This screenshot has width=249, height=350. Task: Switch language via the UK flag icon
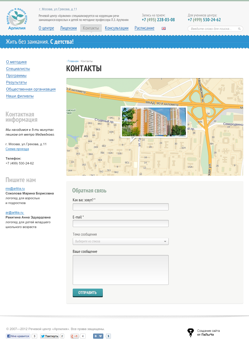click(164, 29)
